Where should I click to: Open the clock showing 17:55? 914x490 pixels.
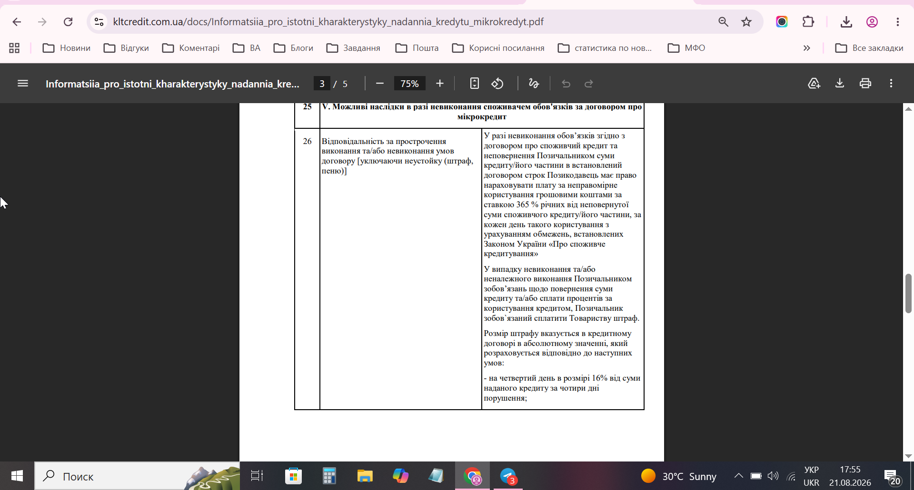click(850, 476)
